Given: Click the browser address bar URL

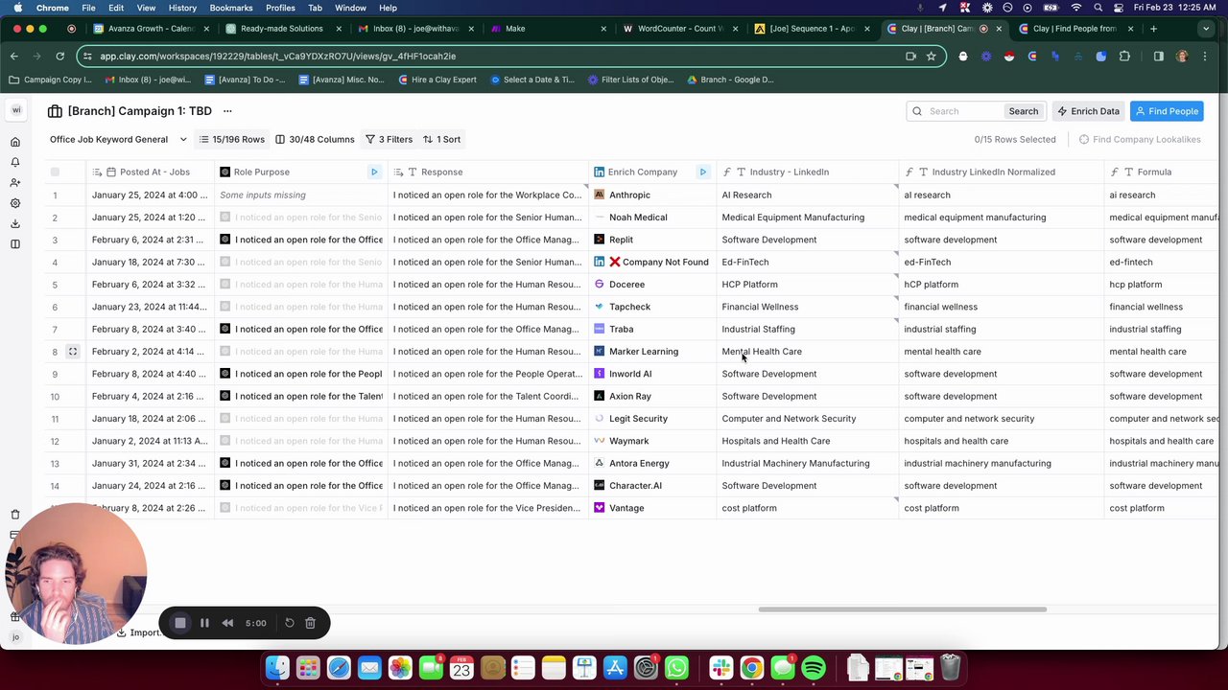Looking at the screenshot, I should [278, 56].
